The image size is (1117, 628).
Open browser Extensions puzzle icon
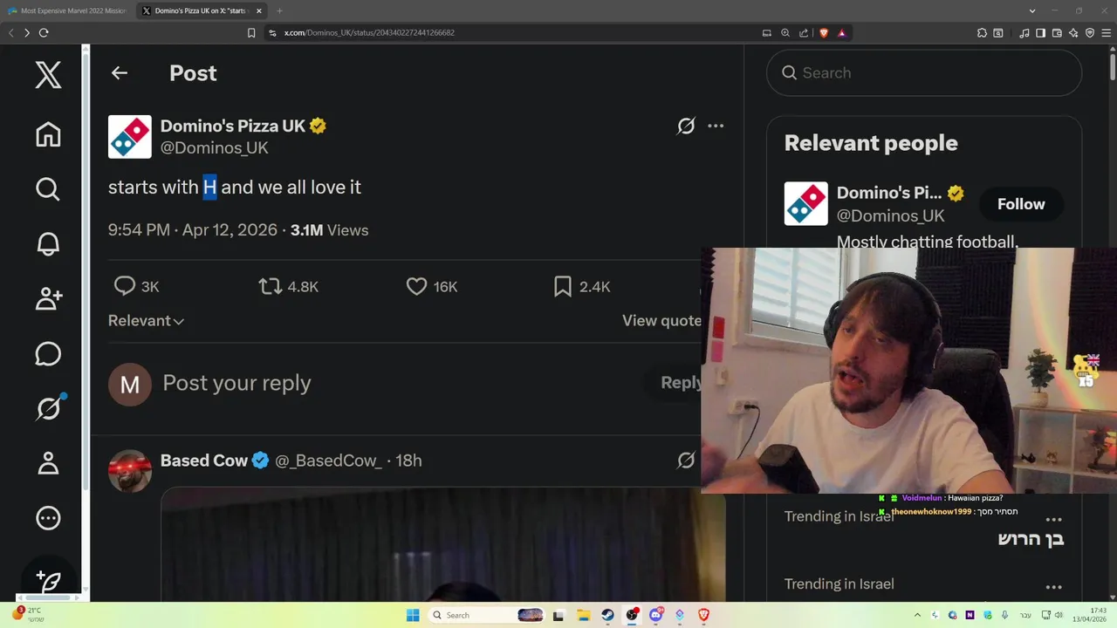point(982,33)
